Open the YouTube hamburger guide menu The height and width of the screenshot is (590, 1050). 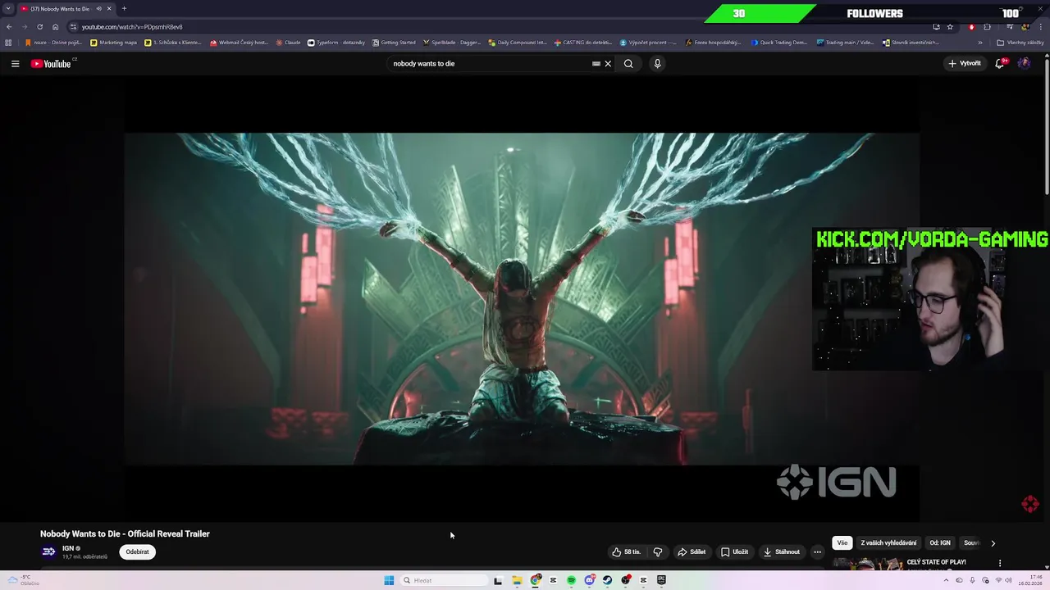tap(15, 63)
